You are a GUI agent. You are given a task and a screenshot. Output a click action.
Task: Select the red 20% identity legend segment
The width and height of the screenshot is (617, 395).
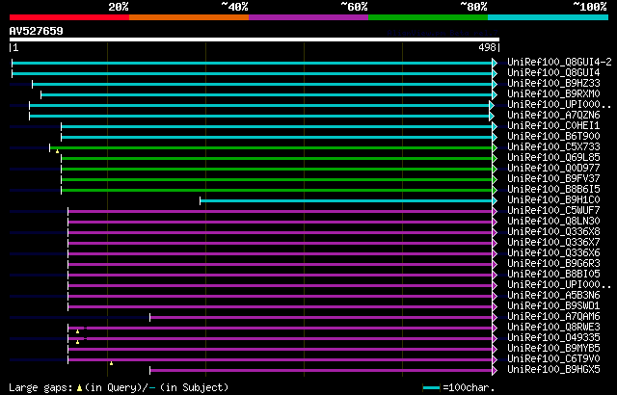coord(69,17)
